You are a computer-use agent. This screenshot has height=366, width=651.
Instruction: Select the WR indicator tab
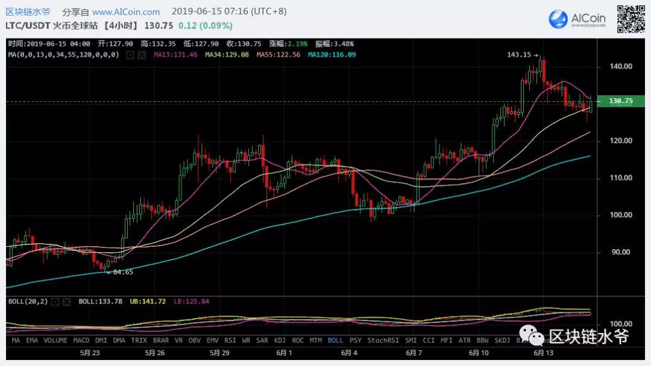246,340
